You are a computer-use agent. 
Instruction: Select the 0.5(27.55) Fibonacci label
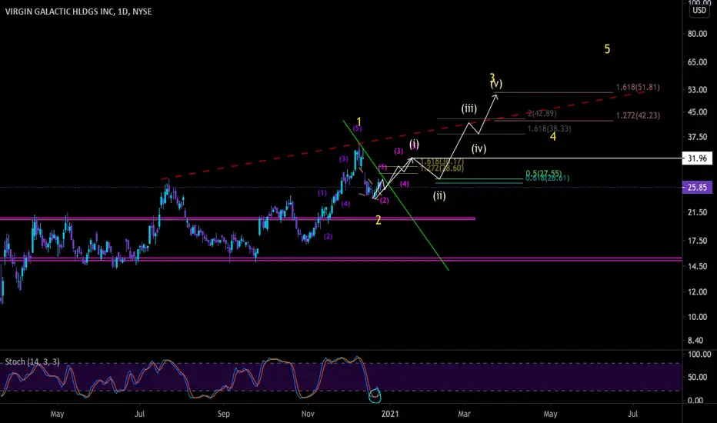pos(544,173)
